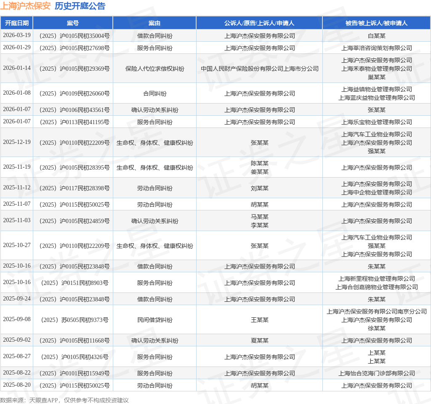Viewport: 431px width, 404px height.
Task: Click defendant 徐某某
Action: (377, 328)
